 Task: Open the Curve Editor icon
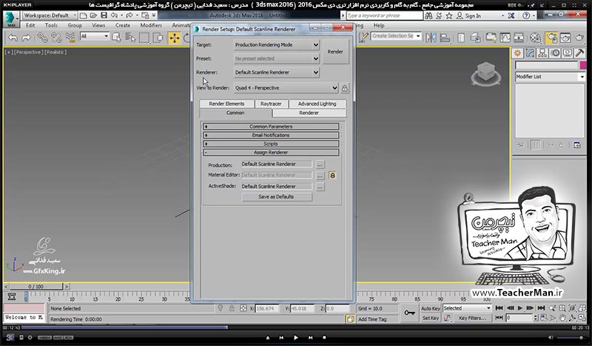point(505,38)
